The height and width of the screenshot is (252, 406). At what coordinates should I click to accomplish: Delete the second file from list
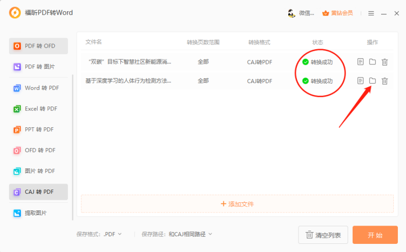[385, 81]
